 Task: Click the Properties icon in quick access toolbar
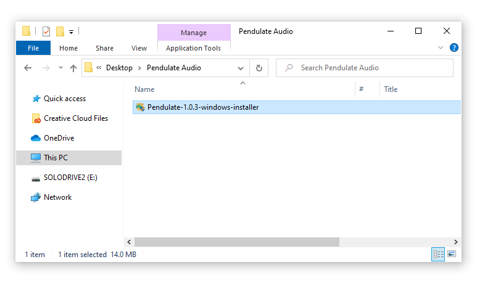[x=46, y=31]
